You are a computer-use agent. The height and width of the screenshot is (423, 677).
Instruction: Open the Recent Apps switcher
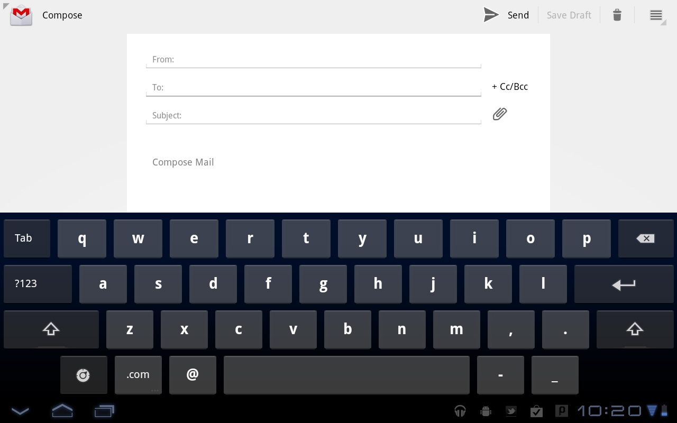pos(104,410)
